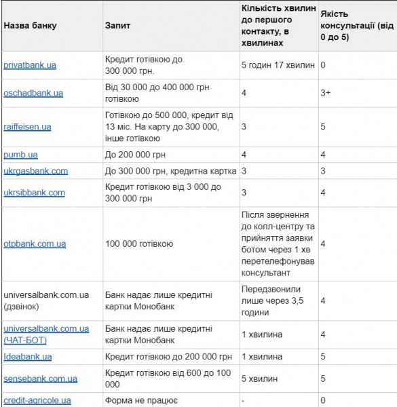Open the credit-agricole.ua link
The width and height of the screenshot is (397, 407).
click(x=37, y=400)
